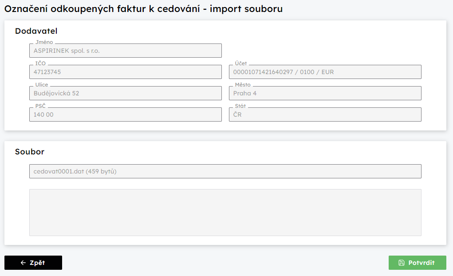Click the Město field showing Praha 4
The height and width of the screenshot is (276, 453).
tap(325, 93)
